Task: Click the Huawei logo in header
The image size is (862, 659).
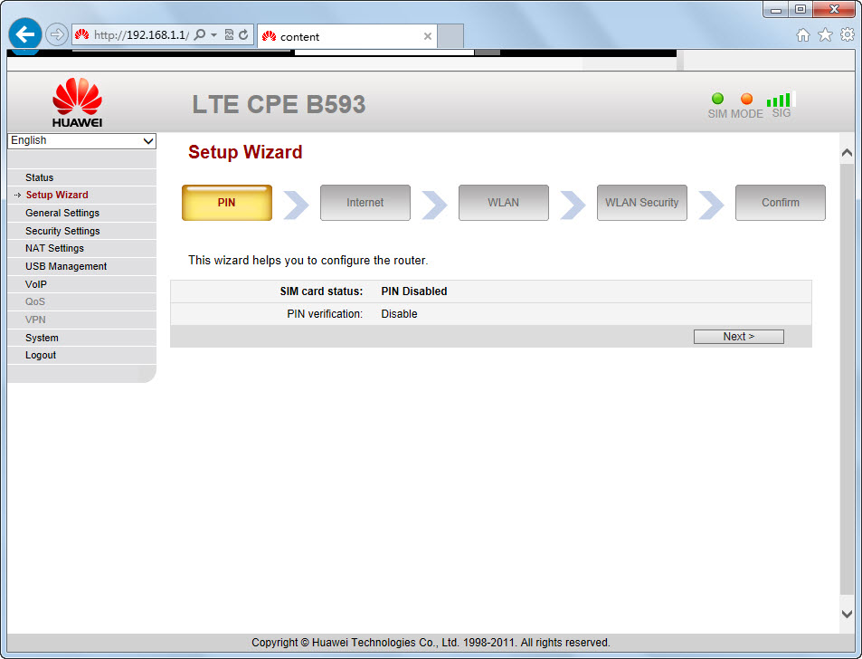Action: pos(77,101)
